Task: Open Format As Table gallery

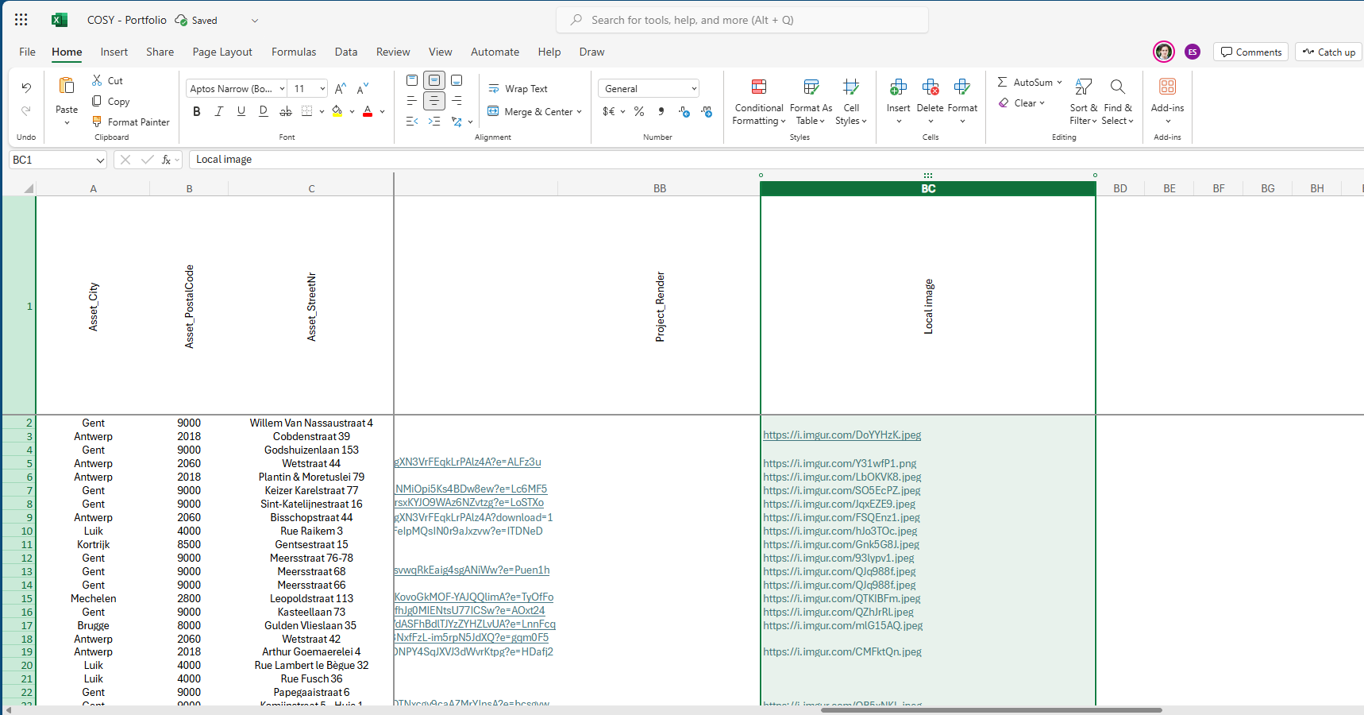Action: pos(811,102)
